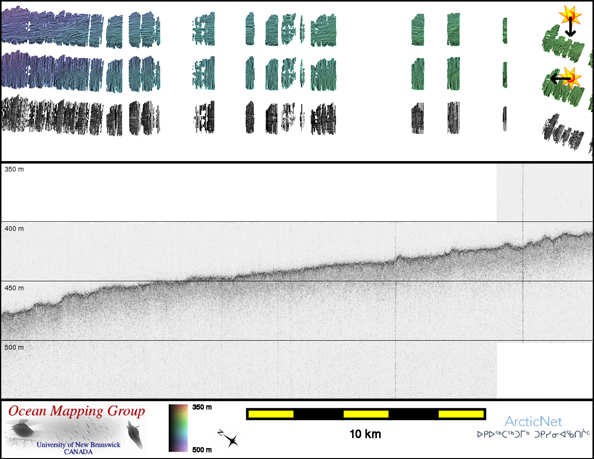The image size is (594, 459).
Task: Click the 500 m label beside the color legend
Action: pyautogui.click(x=202, y=449)
